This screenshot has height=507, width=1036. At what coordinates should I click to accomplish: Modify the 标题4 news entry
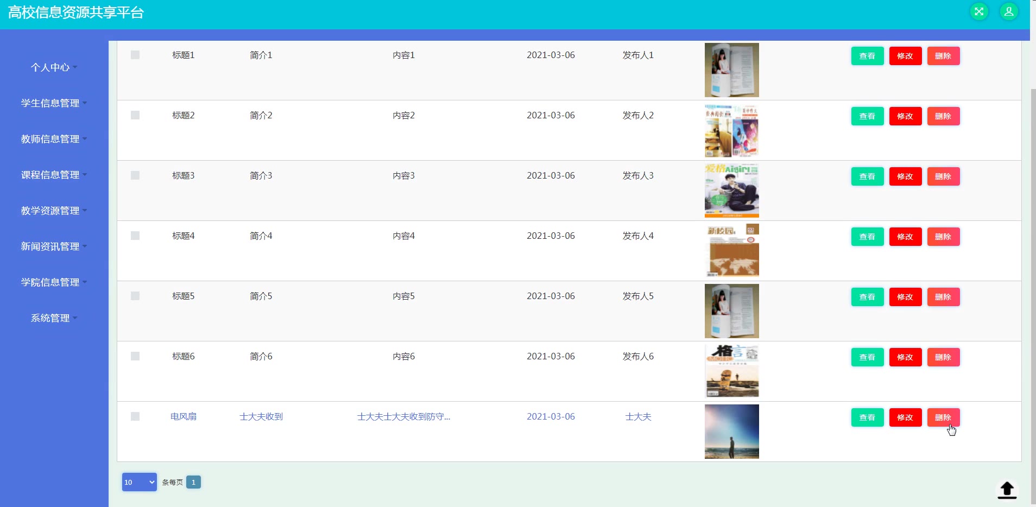pos(905,237)
